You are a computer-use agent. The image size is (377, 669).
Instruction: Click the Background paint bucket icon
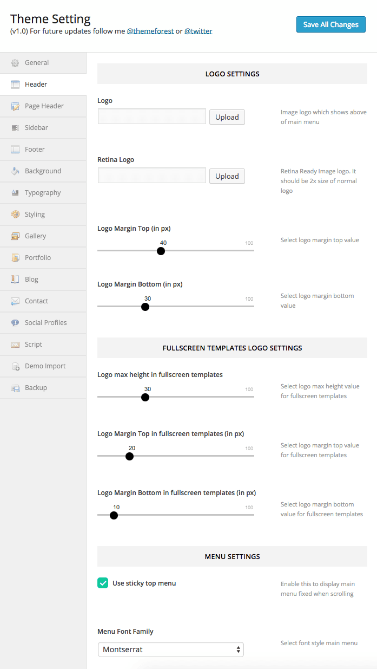[15, 171]
